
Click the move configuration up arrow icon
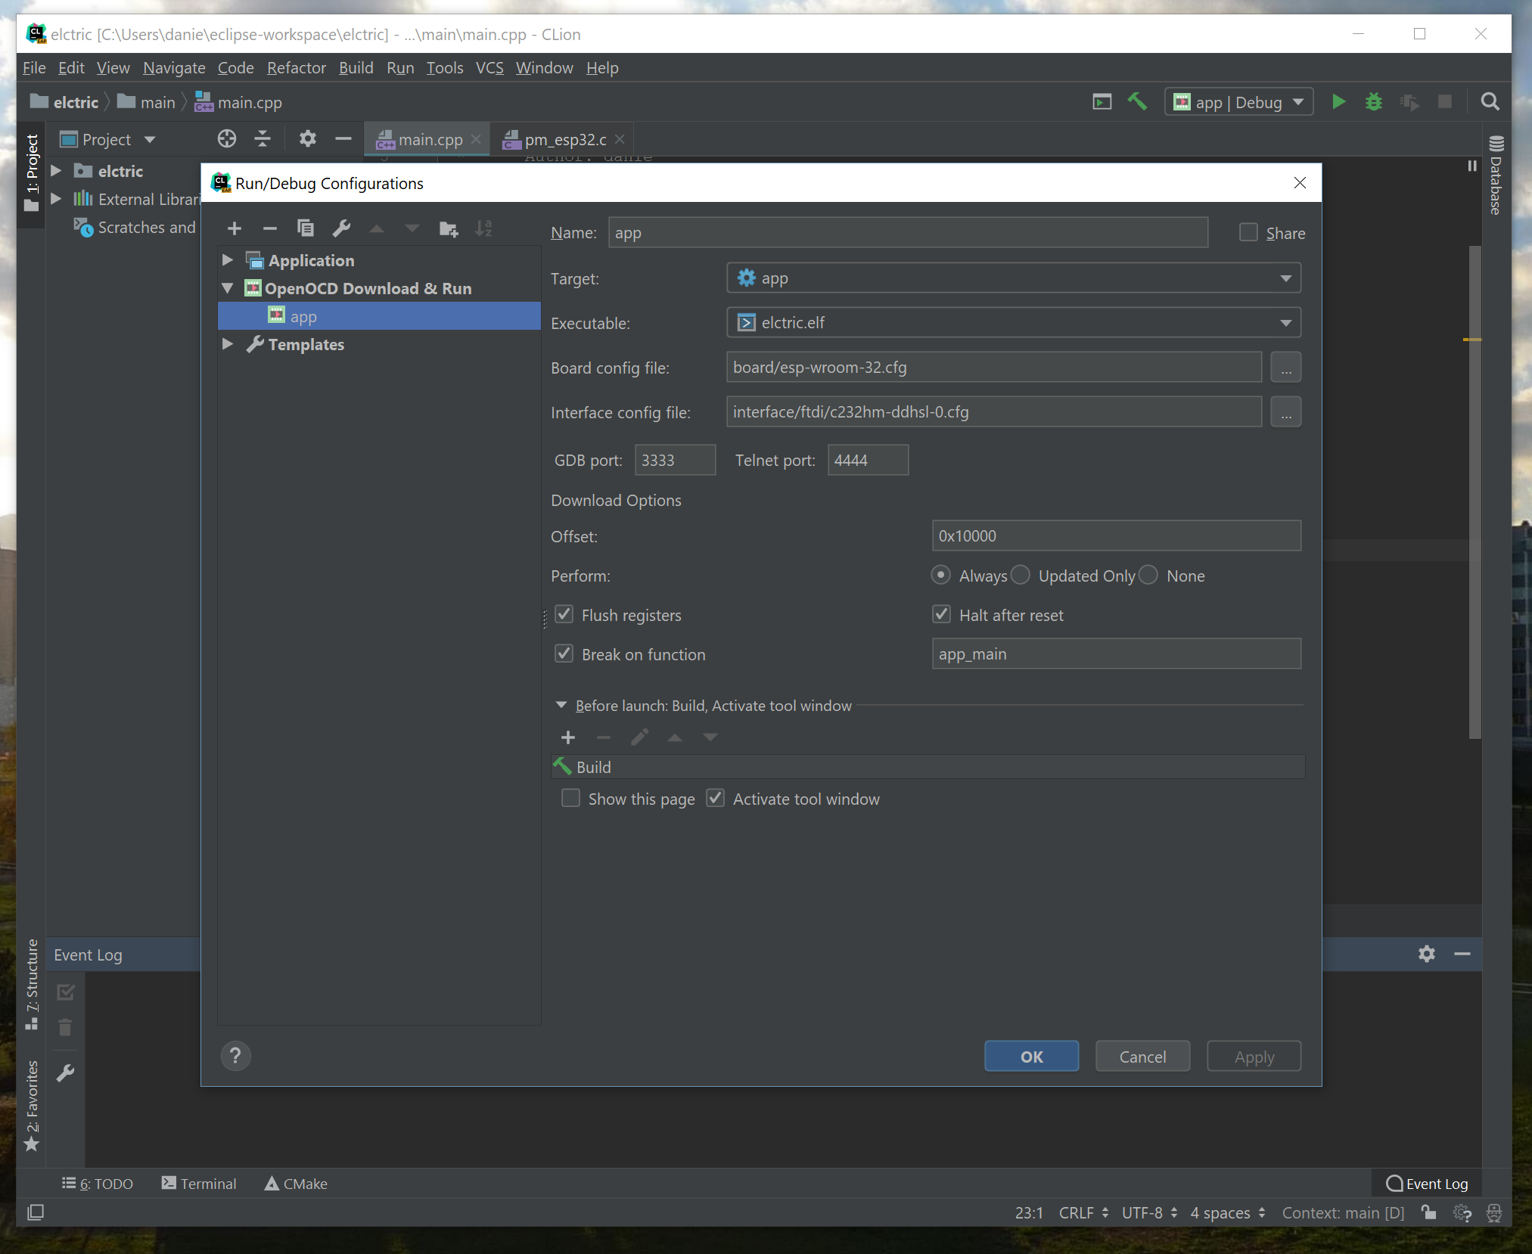coord(379,229)
